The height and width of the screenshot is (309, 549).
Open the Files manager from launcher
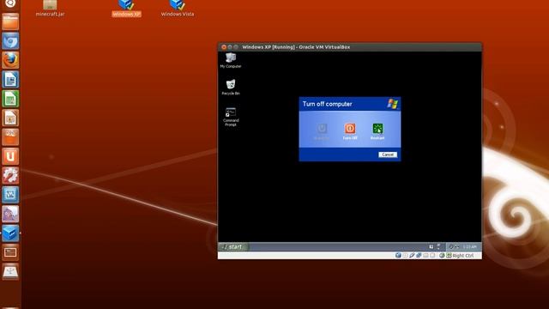10,21
